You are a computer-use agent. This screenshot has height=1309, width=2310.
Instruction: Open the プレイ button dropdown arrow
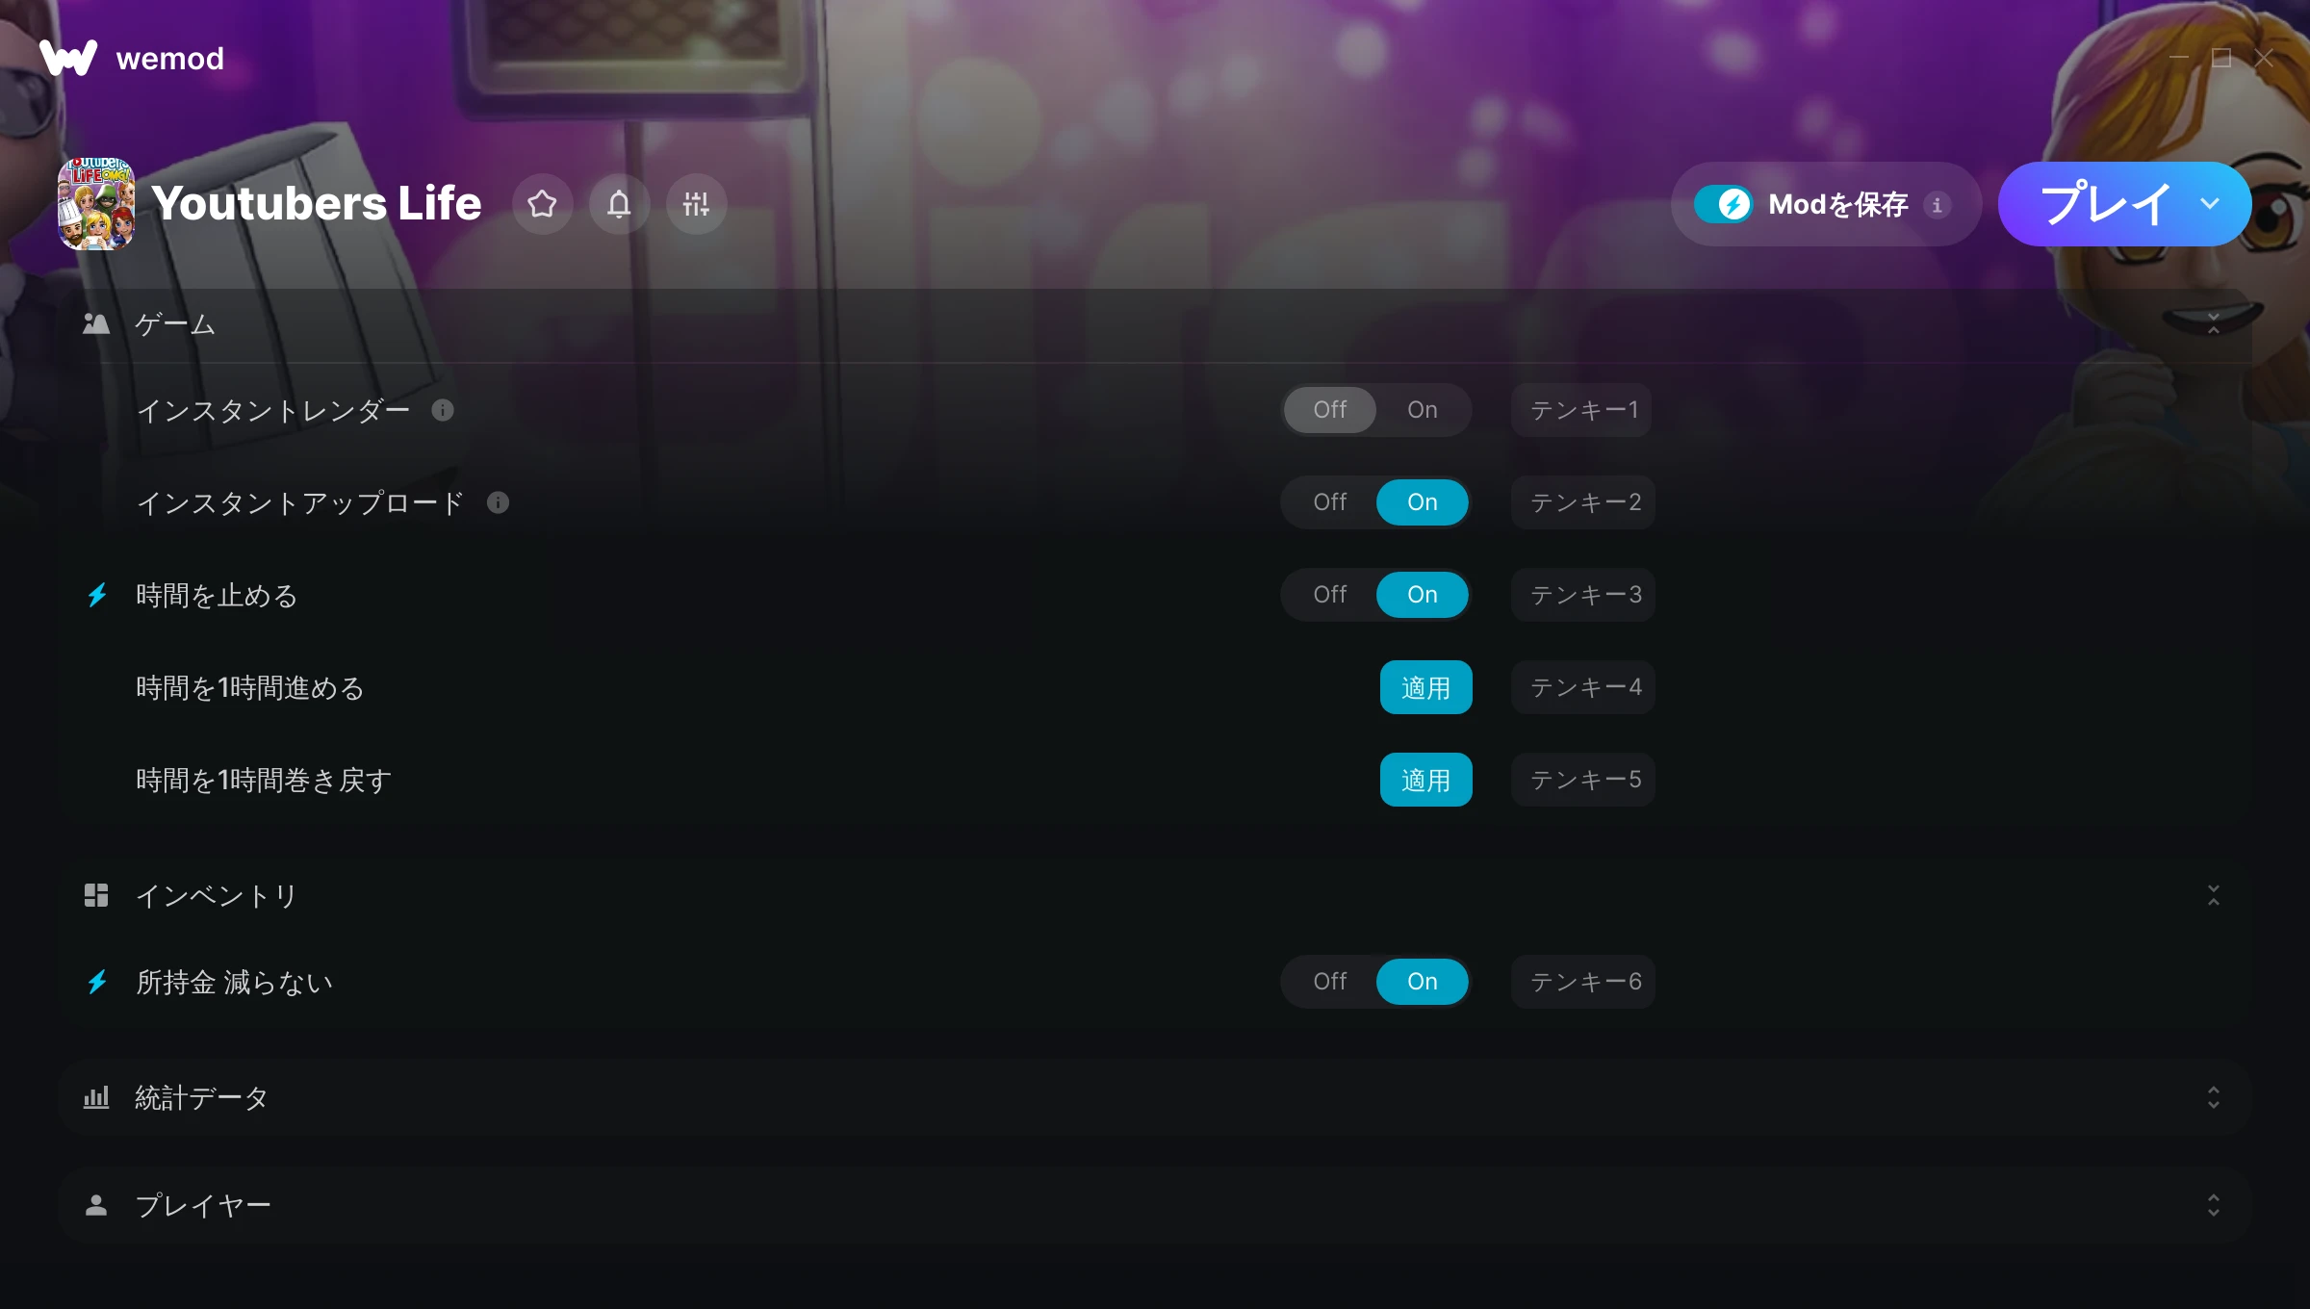pos(2209,204)
